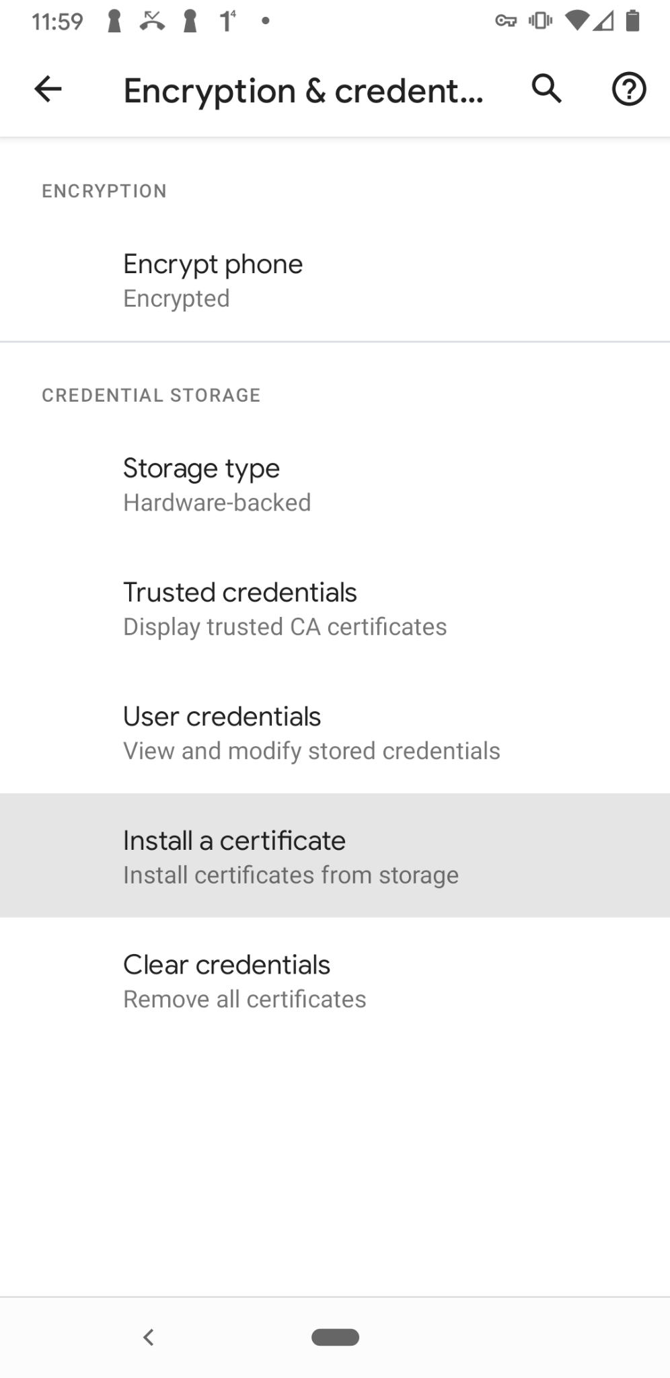Tap the cellular signal indicator
Image resolution: width=670 pixels, height=1378 pixels.
click(603, 22)
